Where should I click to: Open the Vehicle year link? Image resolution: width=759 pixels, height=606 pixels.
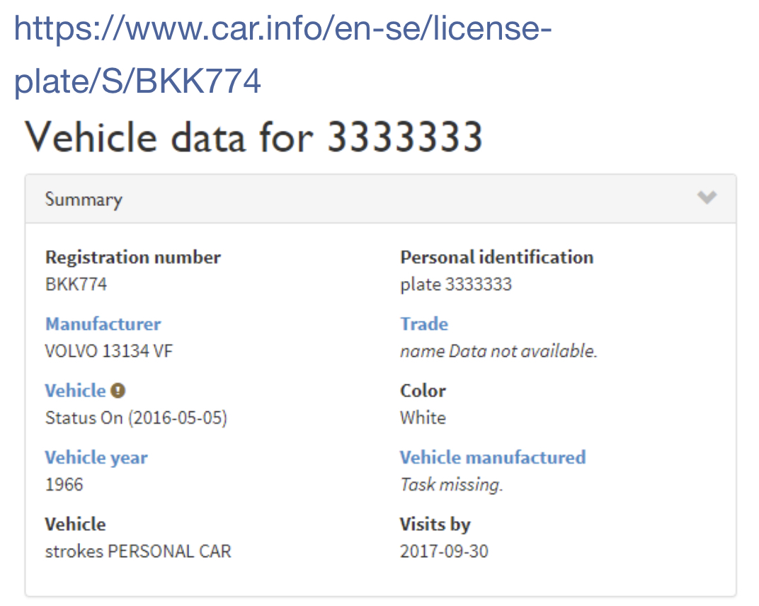96,458
